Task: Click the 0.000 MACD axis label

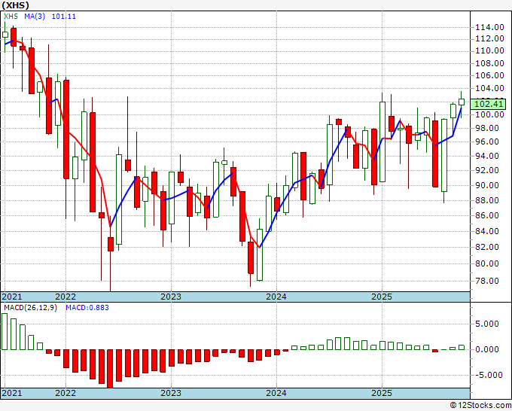Action: [x=487, y=349]
